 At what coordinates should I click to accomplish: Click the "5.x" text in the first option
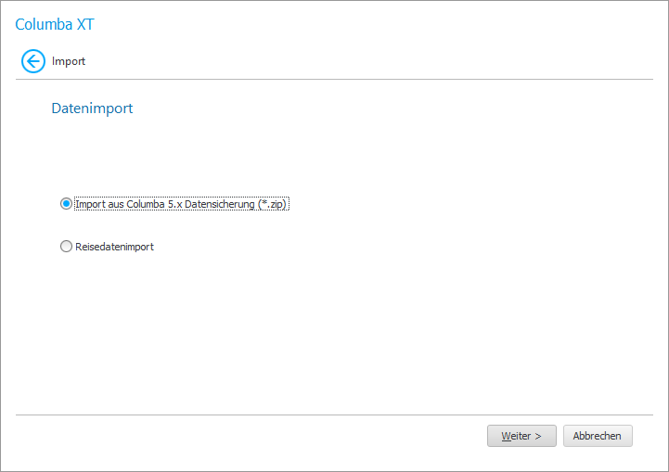point(174,204)
